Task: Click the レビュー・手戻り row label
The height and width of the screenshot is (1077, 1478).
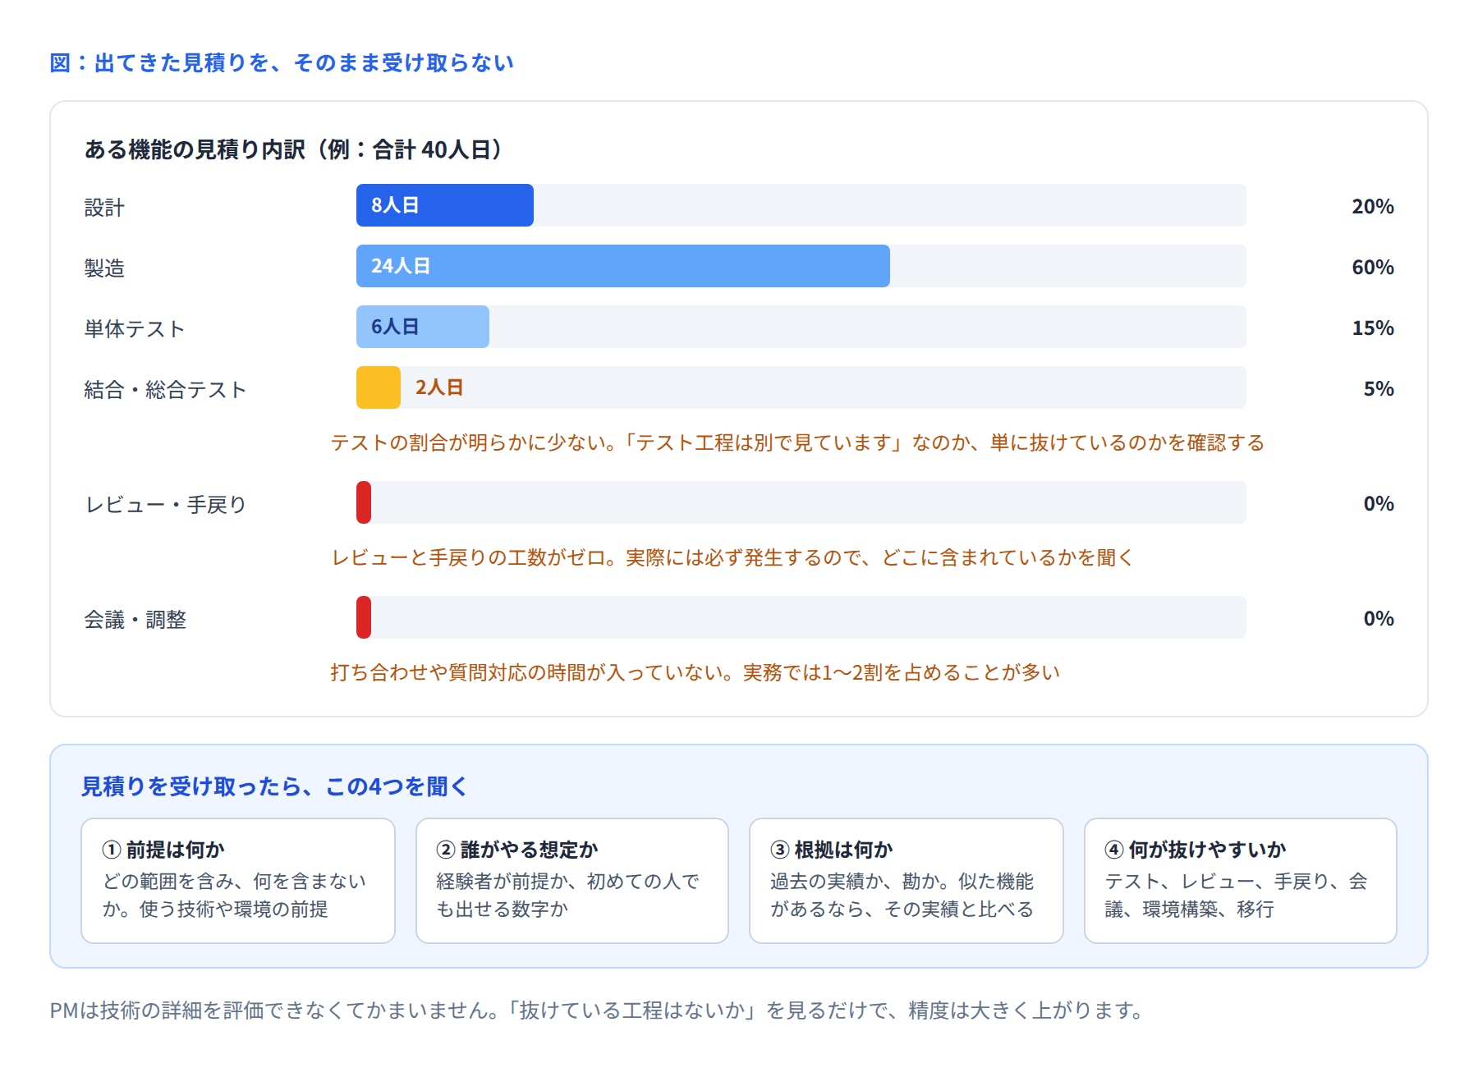Action: pos(165,505)
